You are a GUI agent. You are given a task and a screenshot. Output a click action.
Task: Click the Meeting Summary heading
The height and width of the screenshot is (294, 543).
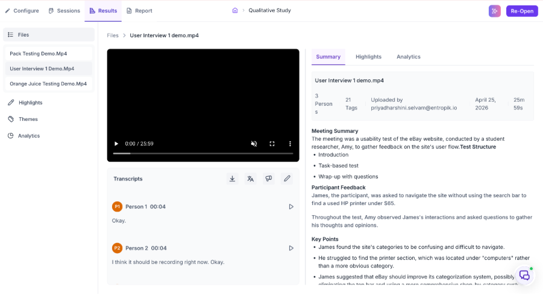[335, 131]
